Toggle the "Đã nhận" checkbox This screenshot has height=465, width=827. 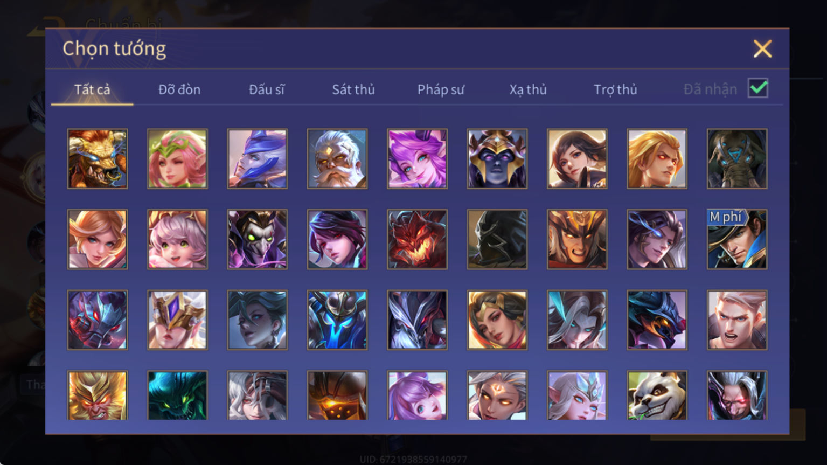click(x=758, y=88)
